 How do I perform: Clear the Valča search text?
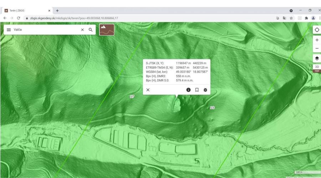[82, 30]
